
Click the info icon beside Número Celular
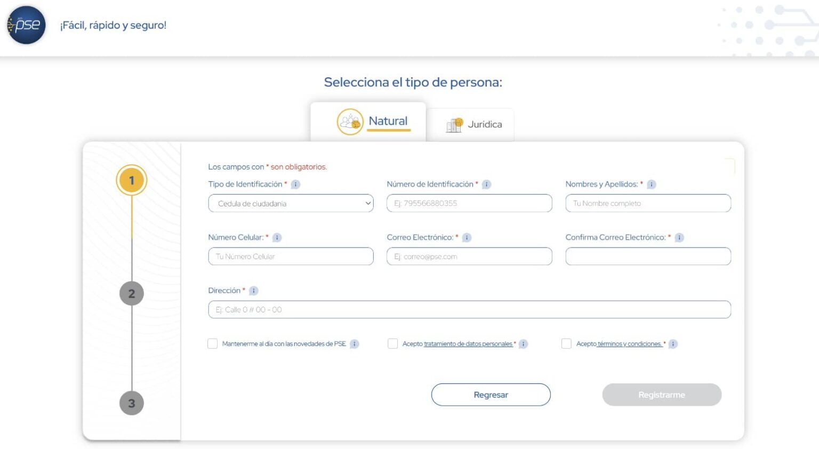click(x=278, y=238)
